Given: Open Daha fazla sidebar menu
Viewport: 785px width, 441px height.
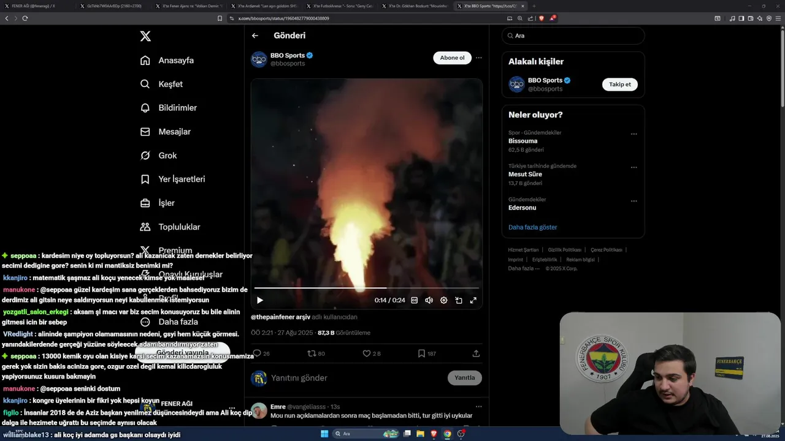Looking at the screenshot, I should [x=169, y=322].
